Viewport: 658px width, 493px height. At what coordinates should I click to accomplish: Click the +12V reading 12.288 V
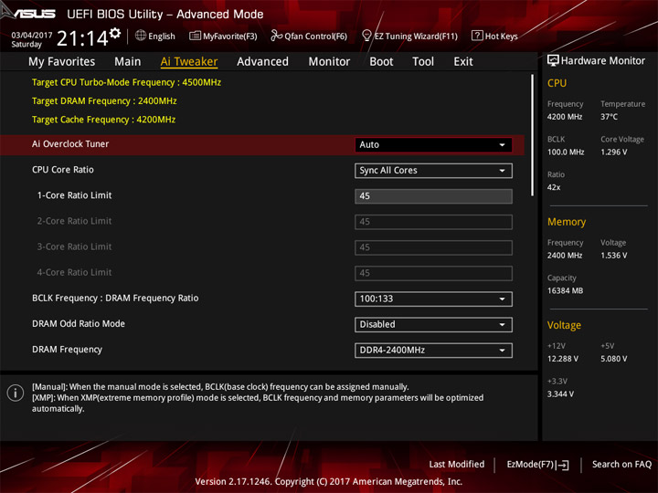coord(563,359)
